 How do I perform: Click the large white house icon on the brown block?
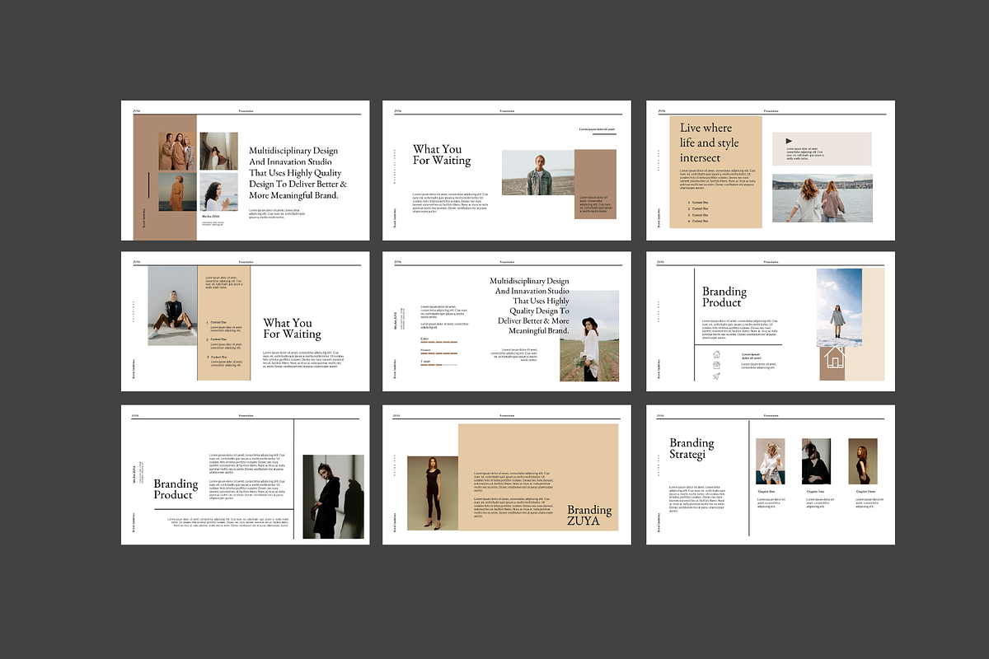coord(834,357)
